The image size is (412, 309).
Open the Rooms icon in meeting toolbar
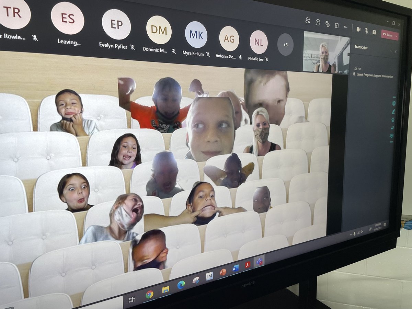coord(337,25)
